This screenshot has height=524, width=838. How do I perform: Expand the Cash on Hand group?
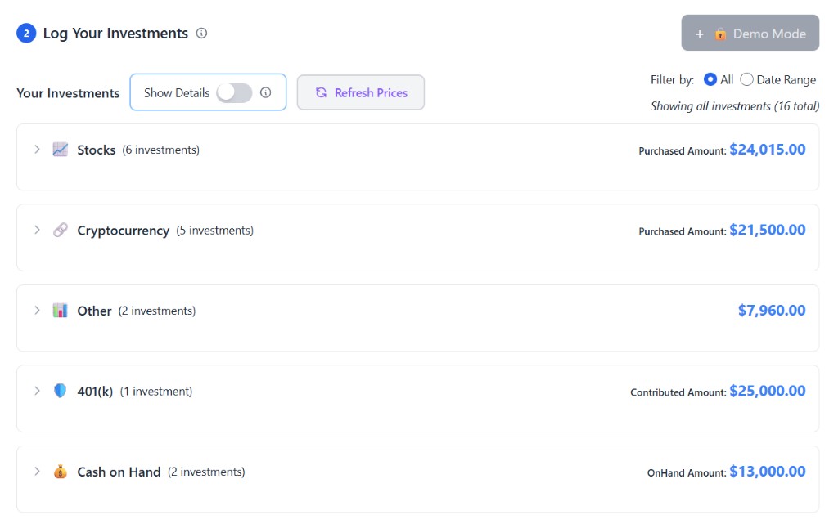tap(37, 472)
